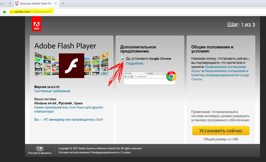Click the Flash Player logo image
The height and width of the screenshot is (162, 266).
click(71, 66)
